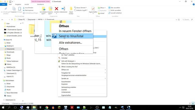Image resolution: width=195 pixels, height=110 pixels.
Task: Click the refresh icon beside address bar
Action: point(179,20)
